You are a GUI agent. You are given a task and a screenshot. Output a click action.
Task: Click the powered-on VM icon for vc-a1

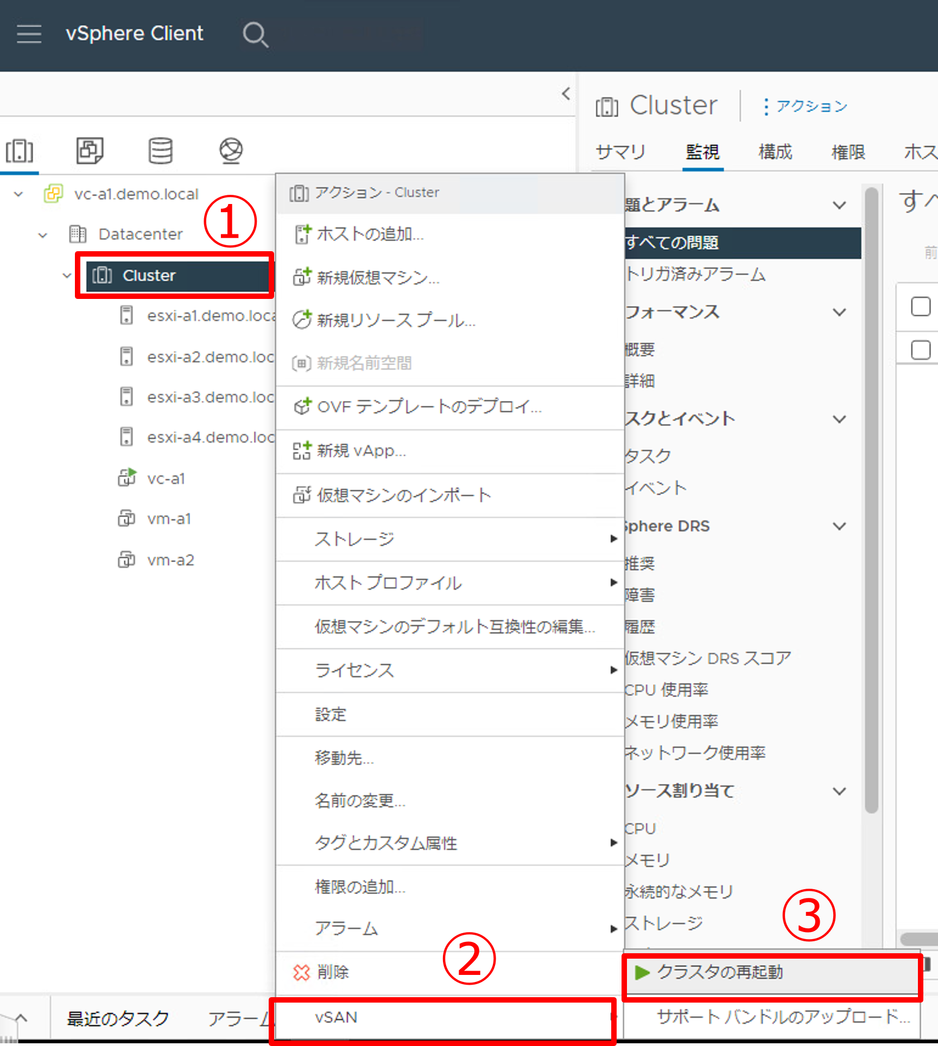pos(127,477)
